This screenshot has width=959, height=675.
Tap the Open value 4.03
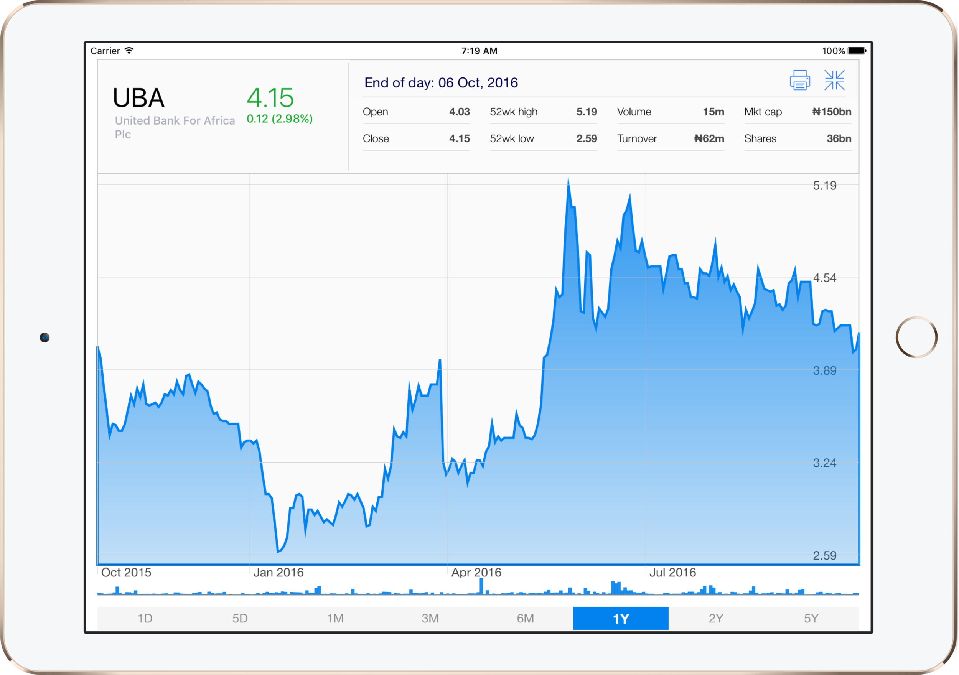click(x=460, y=112)
